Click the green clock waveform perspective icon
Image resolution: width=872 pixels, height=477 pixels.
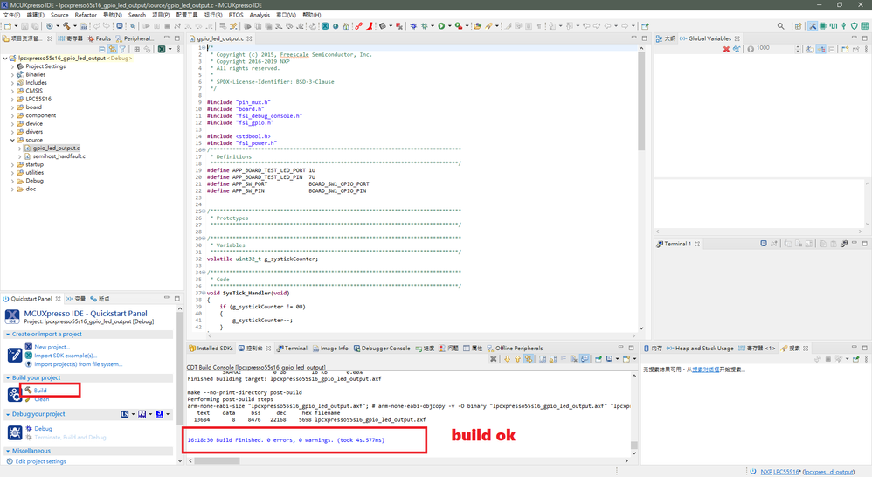coord(833,26)
